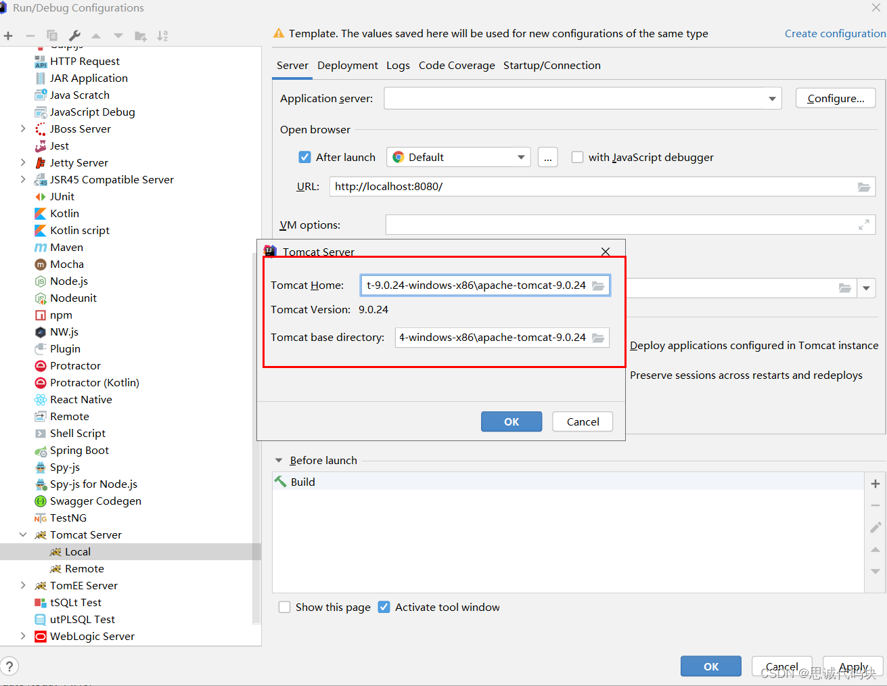Click browser ellipsis button
This screenshot has height=686, width=887.
[x=548, y=158]
